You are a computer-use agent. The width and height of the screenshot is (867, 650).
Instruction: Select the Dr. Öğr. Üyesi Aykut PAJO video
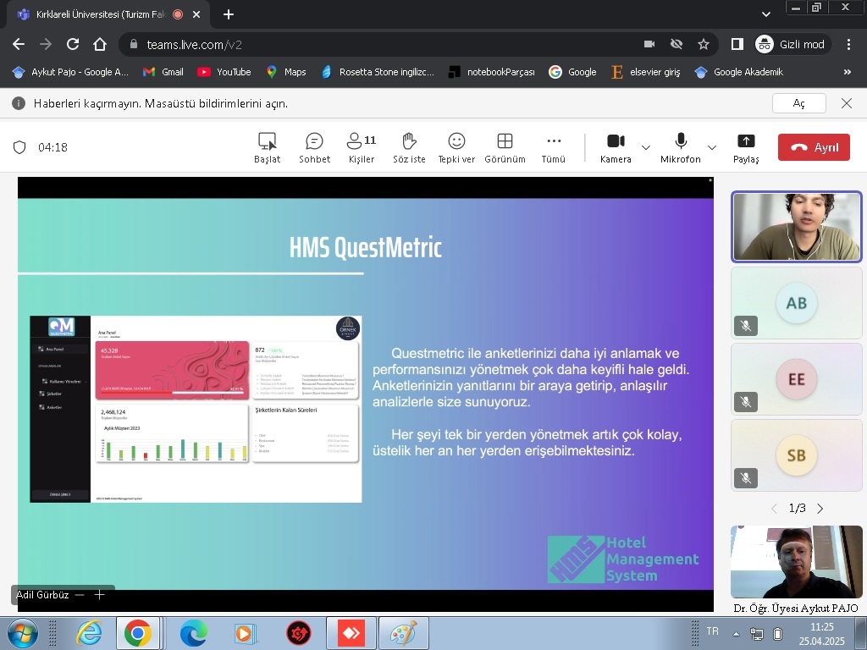[x=796, y=562]
